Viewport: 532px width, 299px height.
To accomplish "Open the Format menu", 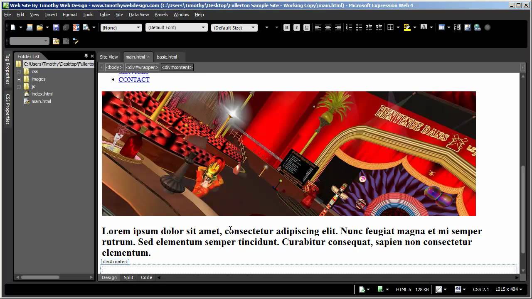I will point(70,15).
